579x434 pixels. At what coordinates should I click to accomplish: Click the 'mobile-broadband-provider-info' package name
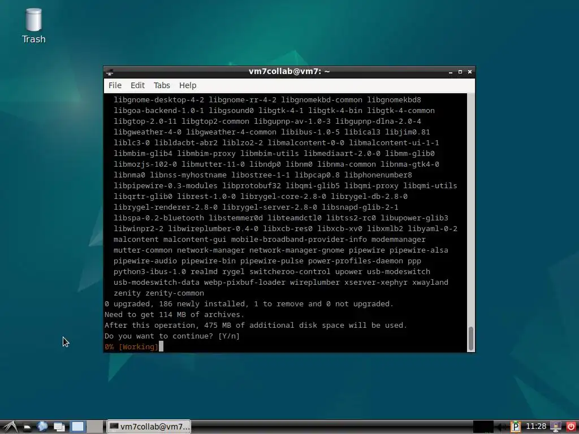pos(299,240)
